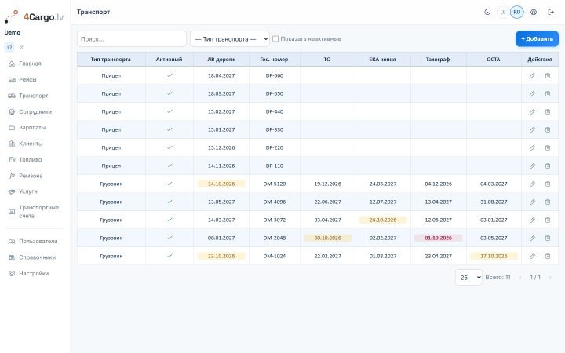
Task: Click the logout icon
Action: [x=551, y=12]
